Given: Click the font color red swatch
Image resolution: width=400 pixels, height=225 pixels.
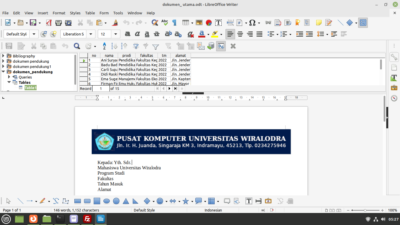Looking at the screenshot, I should 201,34.
